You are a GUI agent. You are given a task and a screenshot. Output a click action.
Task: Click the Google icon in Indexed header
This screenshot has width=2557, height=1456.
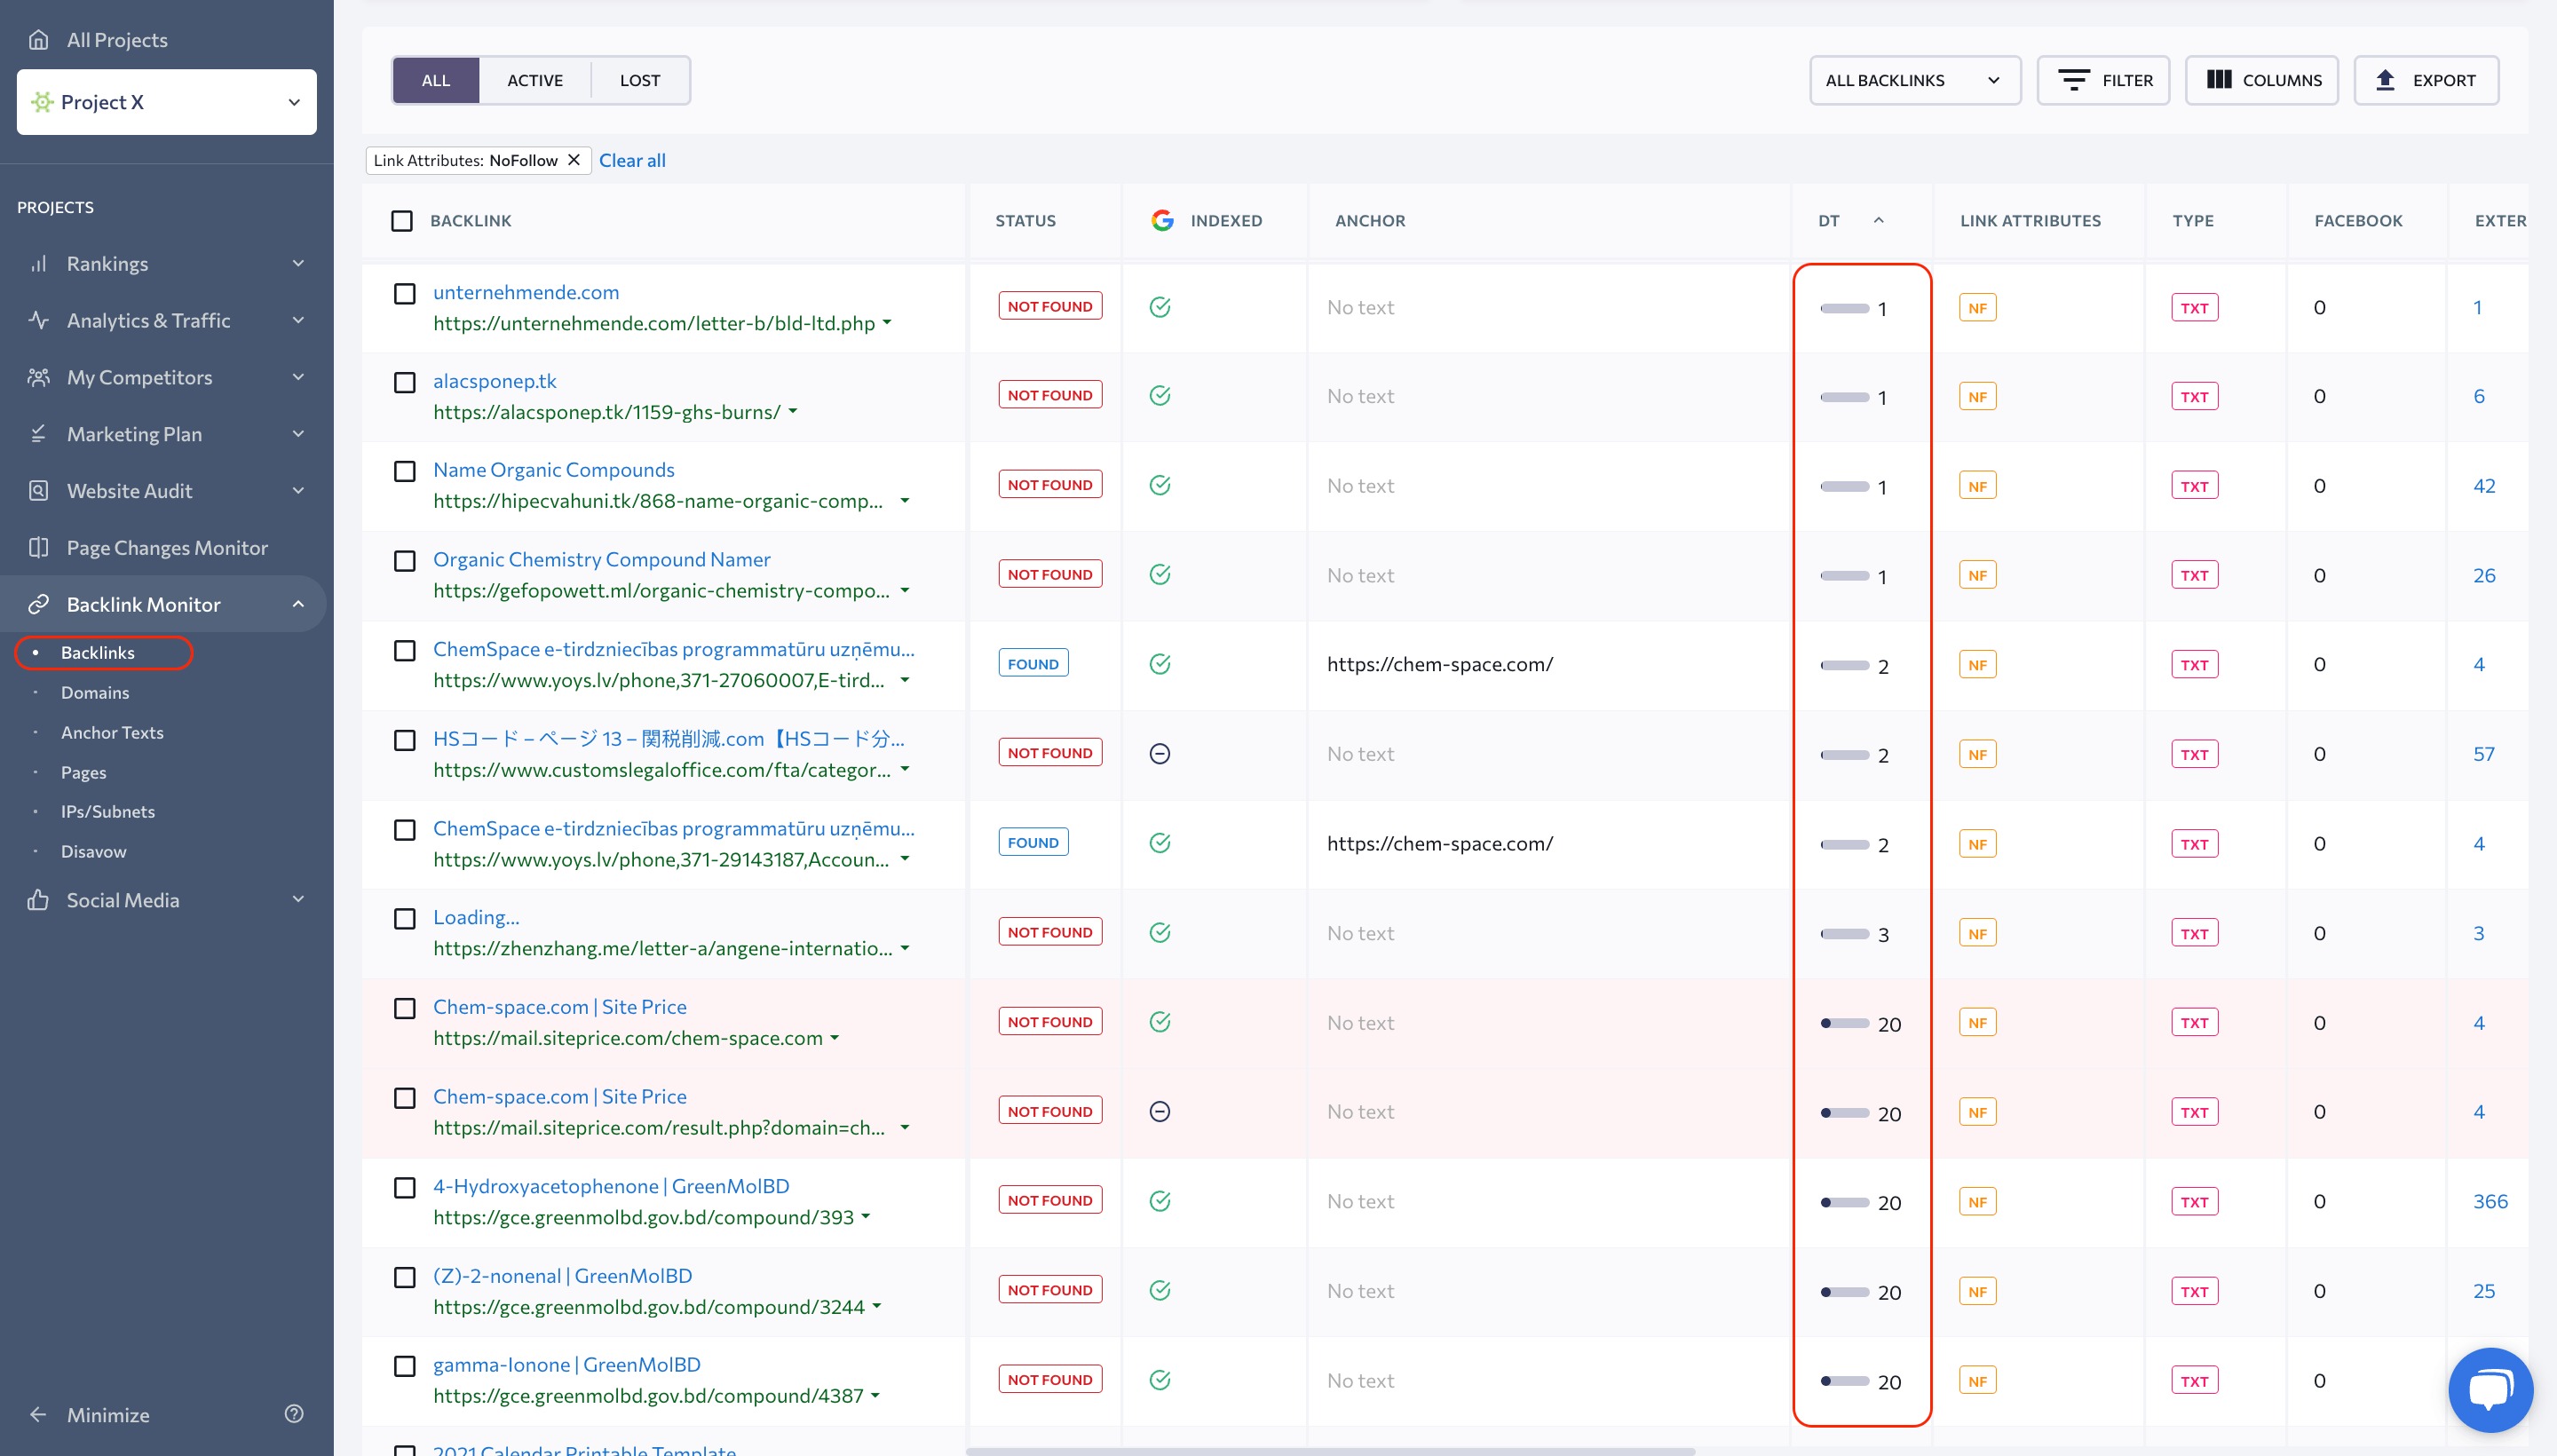1162,220
